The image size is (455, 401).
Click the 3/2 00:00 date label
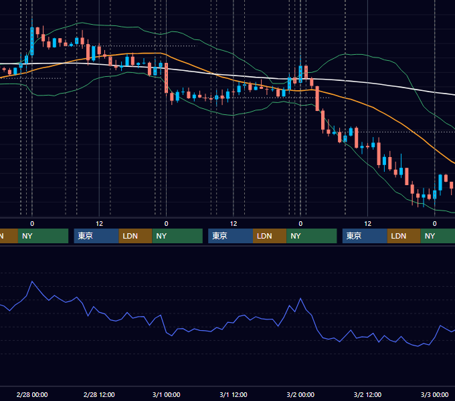click(x=300, y=394)
